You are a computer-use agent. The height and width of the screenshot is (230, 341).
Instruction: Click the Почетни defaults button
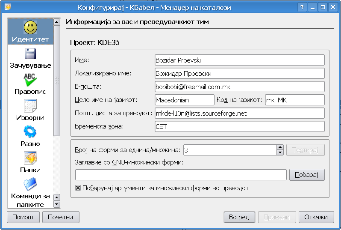tap(61, 217)
